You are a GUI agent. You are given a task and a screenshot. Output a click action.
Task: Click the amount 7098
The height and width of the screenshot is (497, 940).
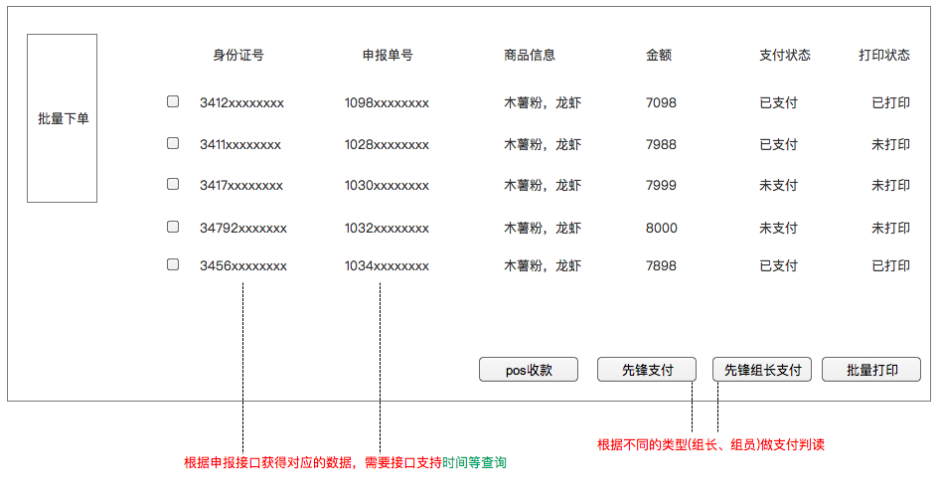(661, 102)
